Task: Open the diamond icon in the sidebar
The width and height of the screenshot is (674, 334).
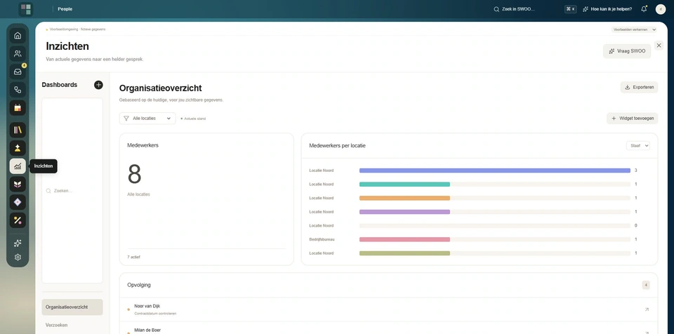Action: point(18,202)
